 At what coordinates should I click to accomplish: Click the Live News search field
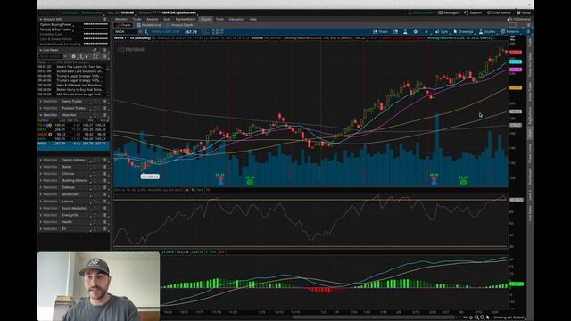[51, 56]
